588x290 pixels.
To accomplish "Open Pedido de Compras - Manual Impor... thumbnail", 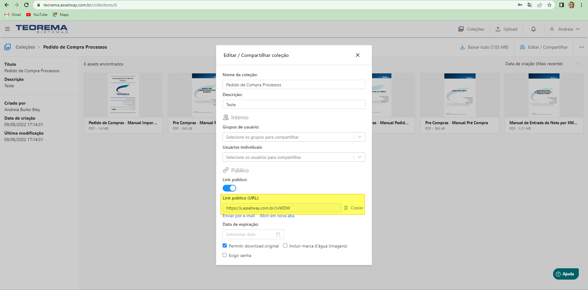I will pos(123,95).
